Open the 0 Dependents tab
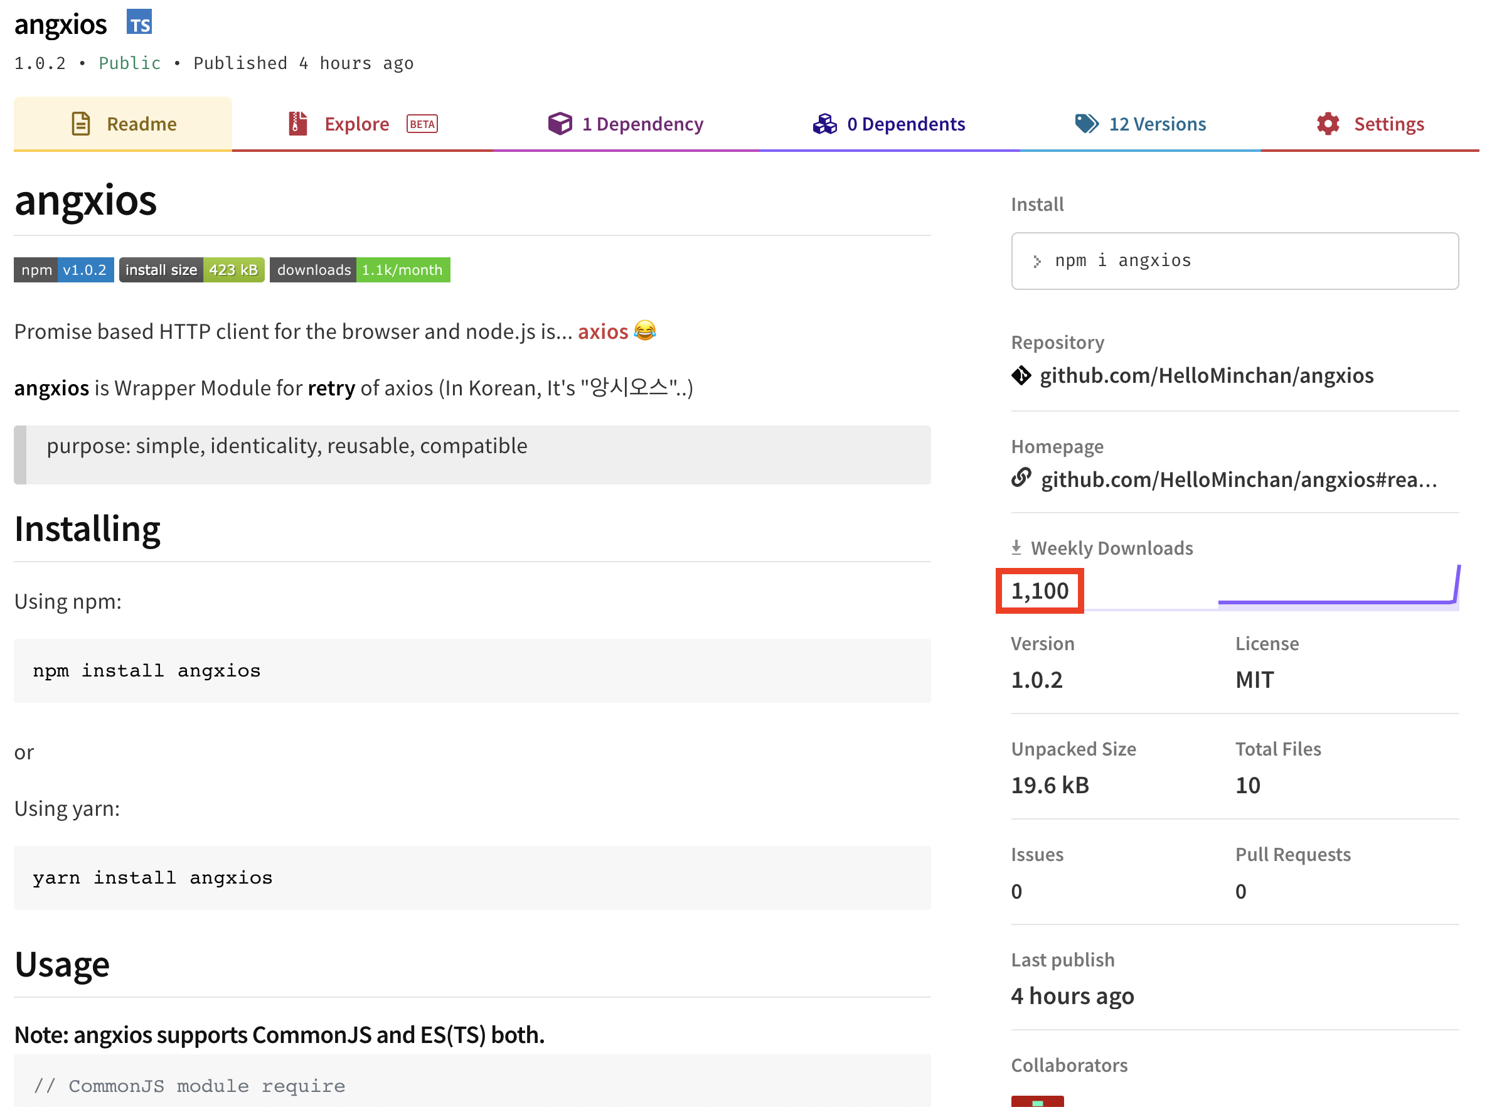1492x1107 pixels. point(906,124)
